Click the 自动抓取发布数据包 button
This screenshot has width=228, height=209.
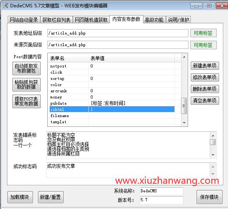[26, 68]
